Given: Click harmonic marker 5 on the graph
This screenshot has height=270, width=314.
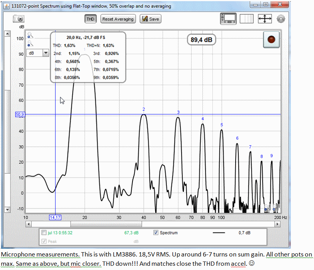Looking at the screenshot, I should (222, 125).
